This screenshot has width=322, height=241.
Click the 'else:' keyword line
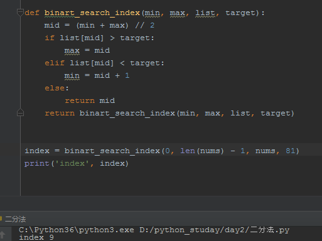coord(56,88)
